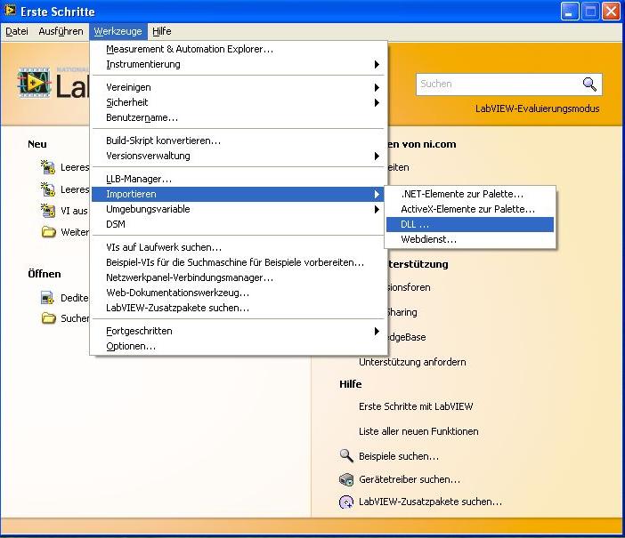
Task: Open Erste Schritte mit LabVIEW link
Action: [416, 406]
